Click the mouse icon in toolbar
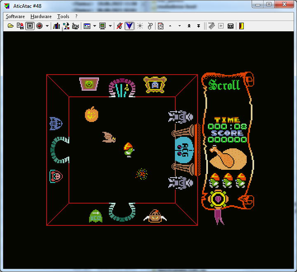The height and width of the screenshot is (272, 297). click(150, 26)
